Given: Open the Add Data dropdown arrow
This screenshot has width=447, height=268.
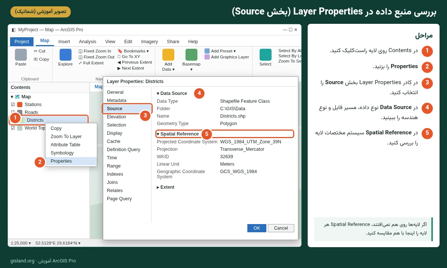Looking at the screenshot, I should (173, 69).
